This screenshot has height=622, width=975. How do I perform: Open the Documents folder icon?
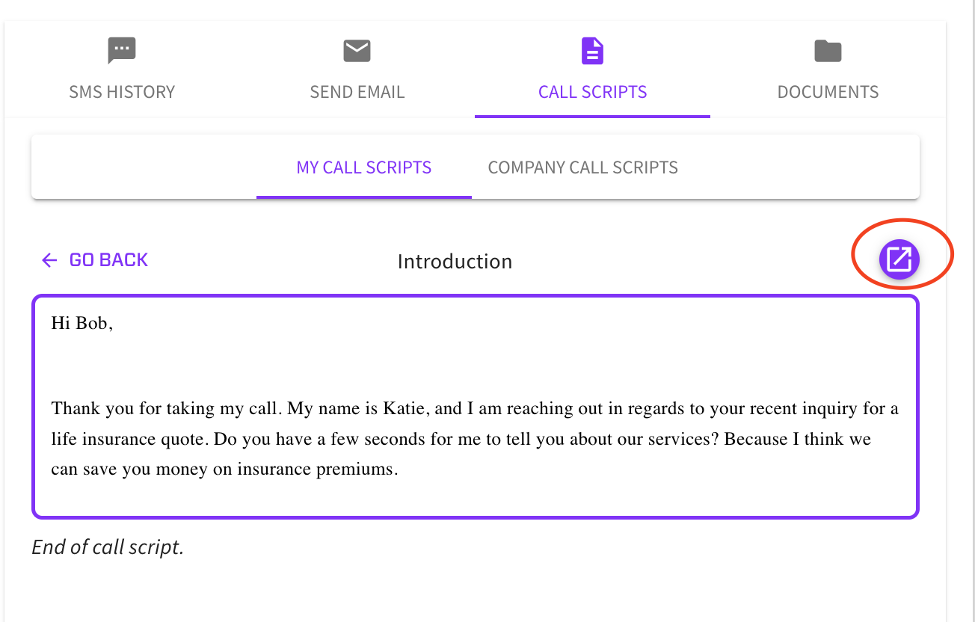pos(828,51)
